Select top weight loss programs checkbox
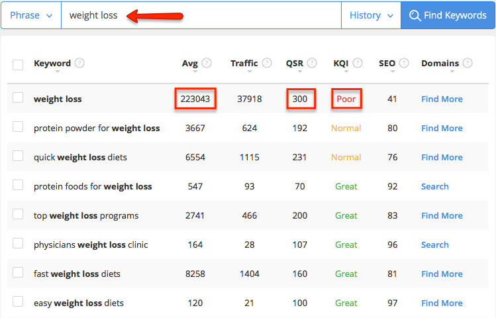Viewport: 496px width, 318px height. (x=18, y=214)
